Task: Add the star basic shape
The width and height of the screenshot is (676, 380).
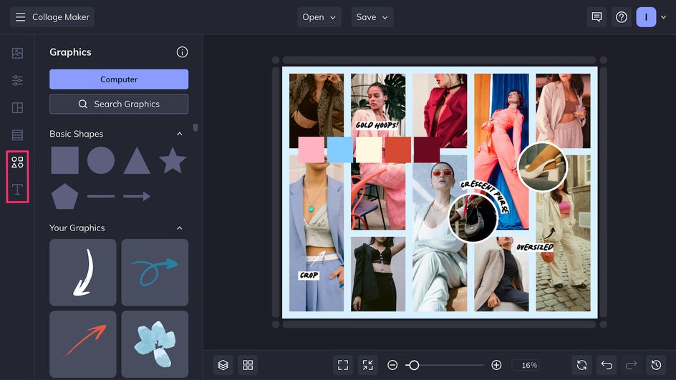Action: coord(173,160)
